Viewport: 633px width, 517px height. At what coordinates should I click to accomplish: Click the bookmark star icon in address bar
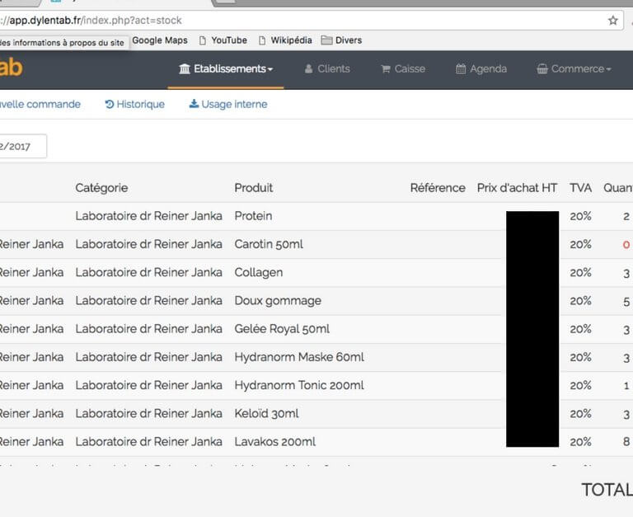612,20
